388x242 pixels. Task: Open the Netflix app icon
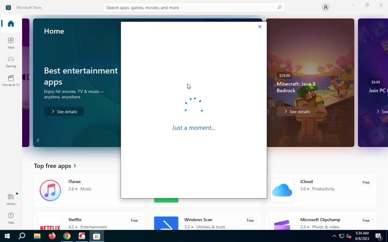pyautogui.click(x=50, y=224)
